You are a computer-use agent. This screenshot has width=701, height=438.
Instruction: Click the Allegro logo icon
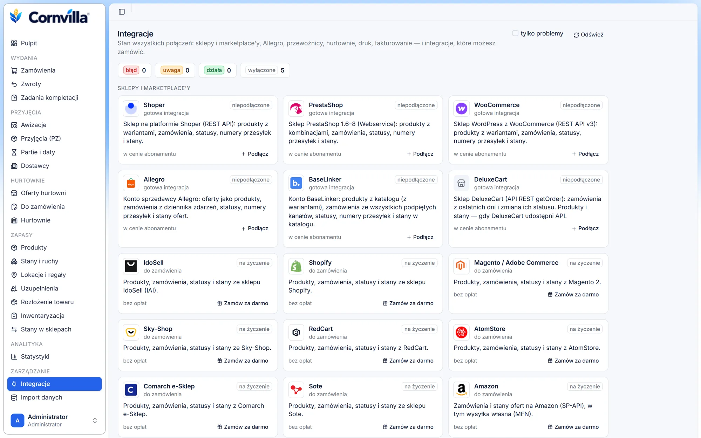point(131,183)
